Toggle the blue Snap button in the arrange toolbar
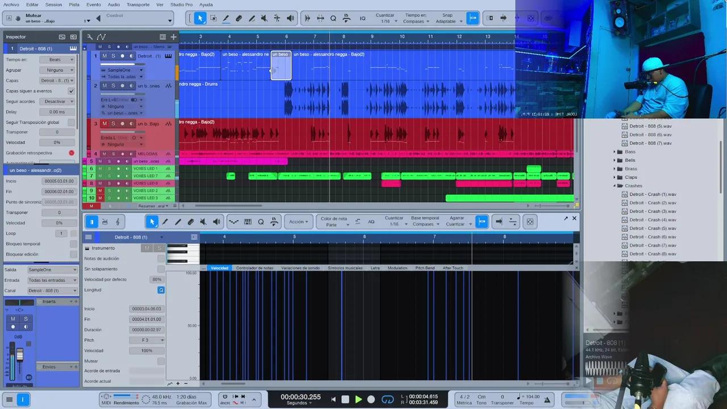 [x=473, y=18]
